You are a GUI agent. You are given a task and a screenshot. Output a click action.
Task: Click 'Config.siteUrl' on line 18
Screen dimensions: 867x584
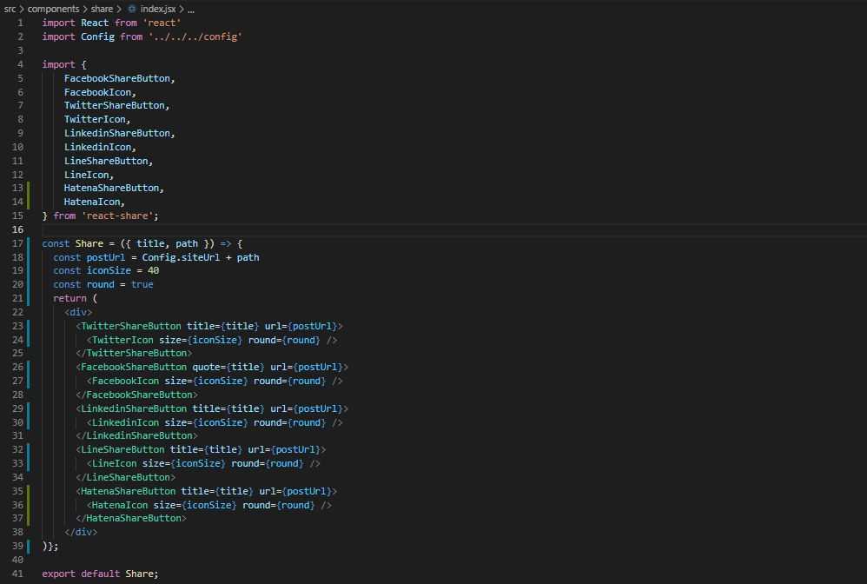pyautogui.click(x=181, y=256)
